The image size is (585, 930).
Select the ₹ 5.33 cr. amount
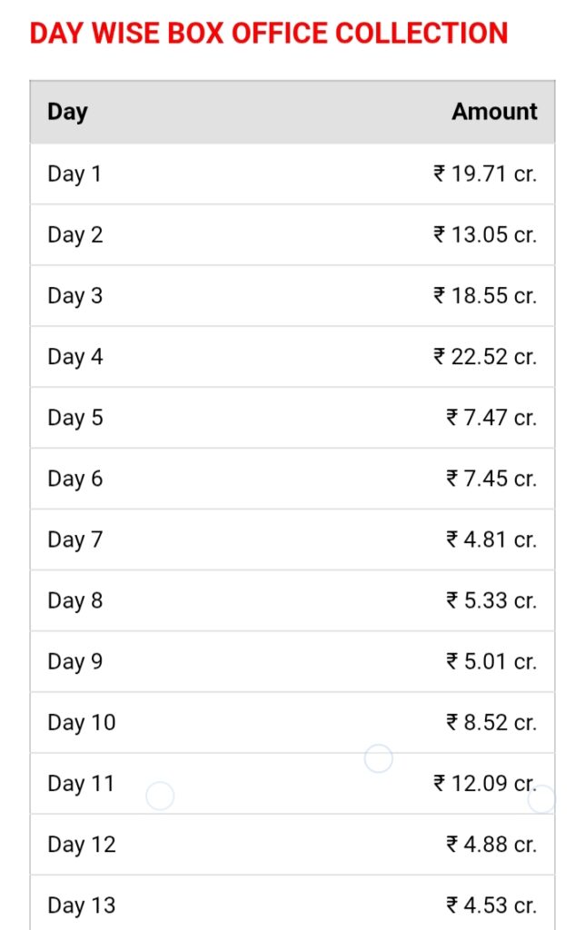tap(491, 601)
